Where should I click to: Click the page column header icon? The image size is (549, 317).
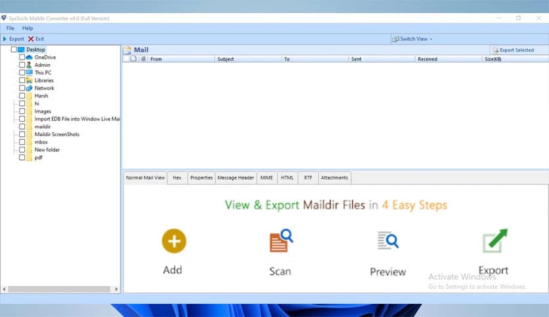pyautogui.click(x=133, y=59)
